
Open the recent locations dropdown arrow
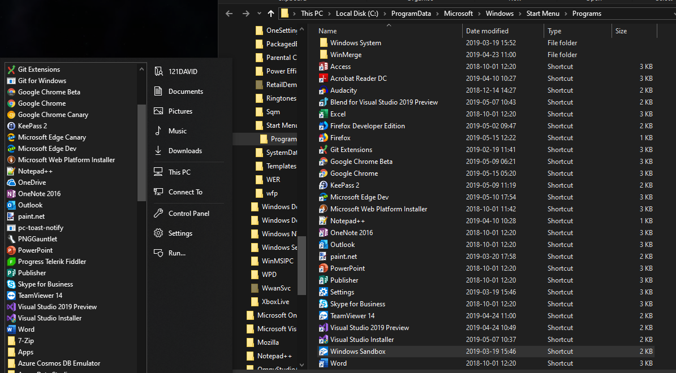pos(259,14)
